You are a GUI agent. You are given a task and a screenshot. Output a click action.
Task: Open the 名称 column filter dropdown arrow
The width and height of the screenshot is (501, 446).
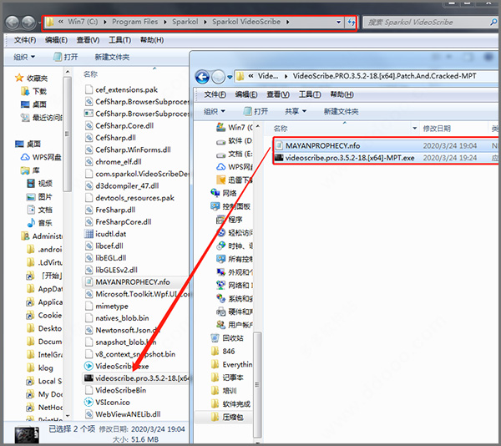click(414, 129)
